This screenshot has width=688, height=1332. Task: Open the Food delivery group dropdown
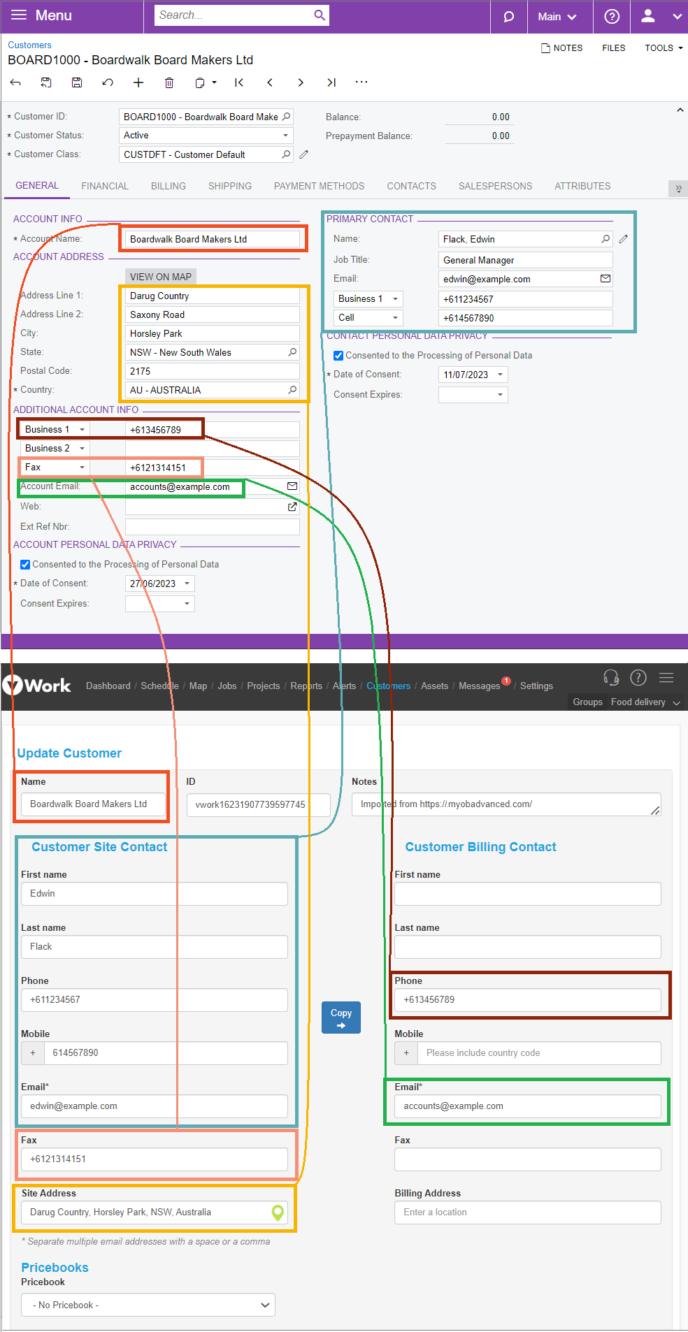click(645, 702)
